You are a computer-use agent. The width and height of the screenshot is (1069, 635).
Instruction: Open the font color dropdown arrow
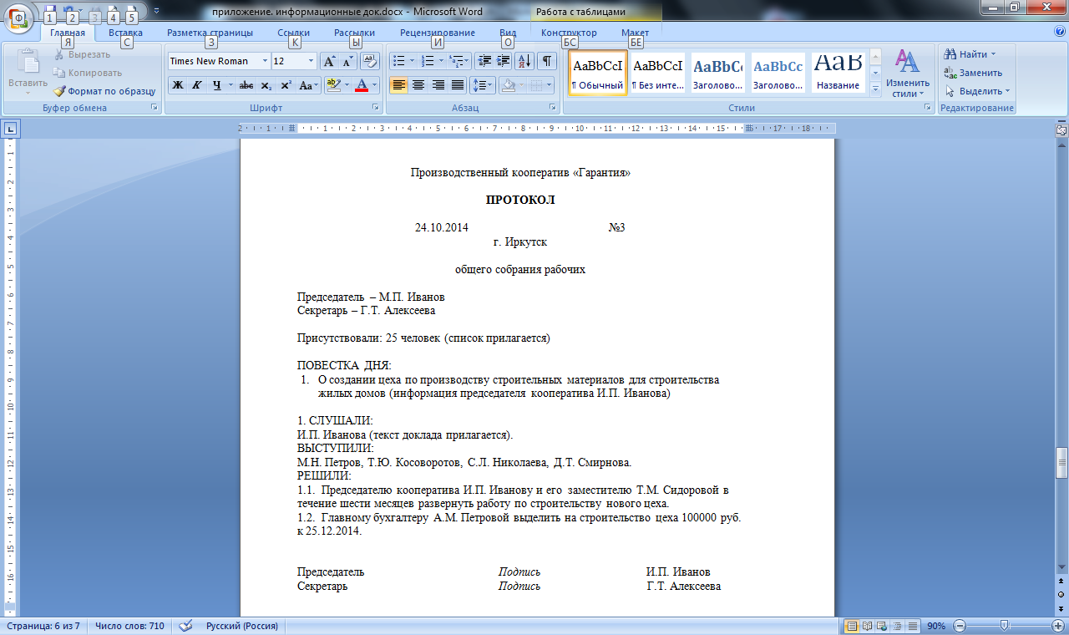[375, 85]
